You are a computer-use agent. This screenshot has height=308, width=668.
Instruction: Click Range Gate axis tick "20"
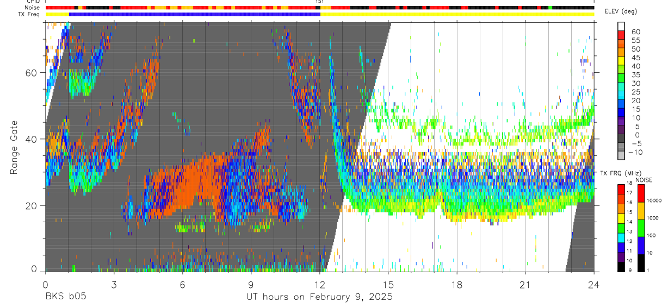[32, 205]
